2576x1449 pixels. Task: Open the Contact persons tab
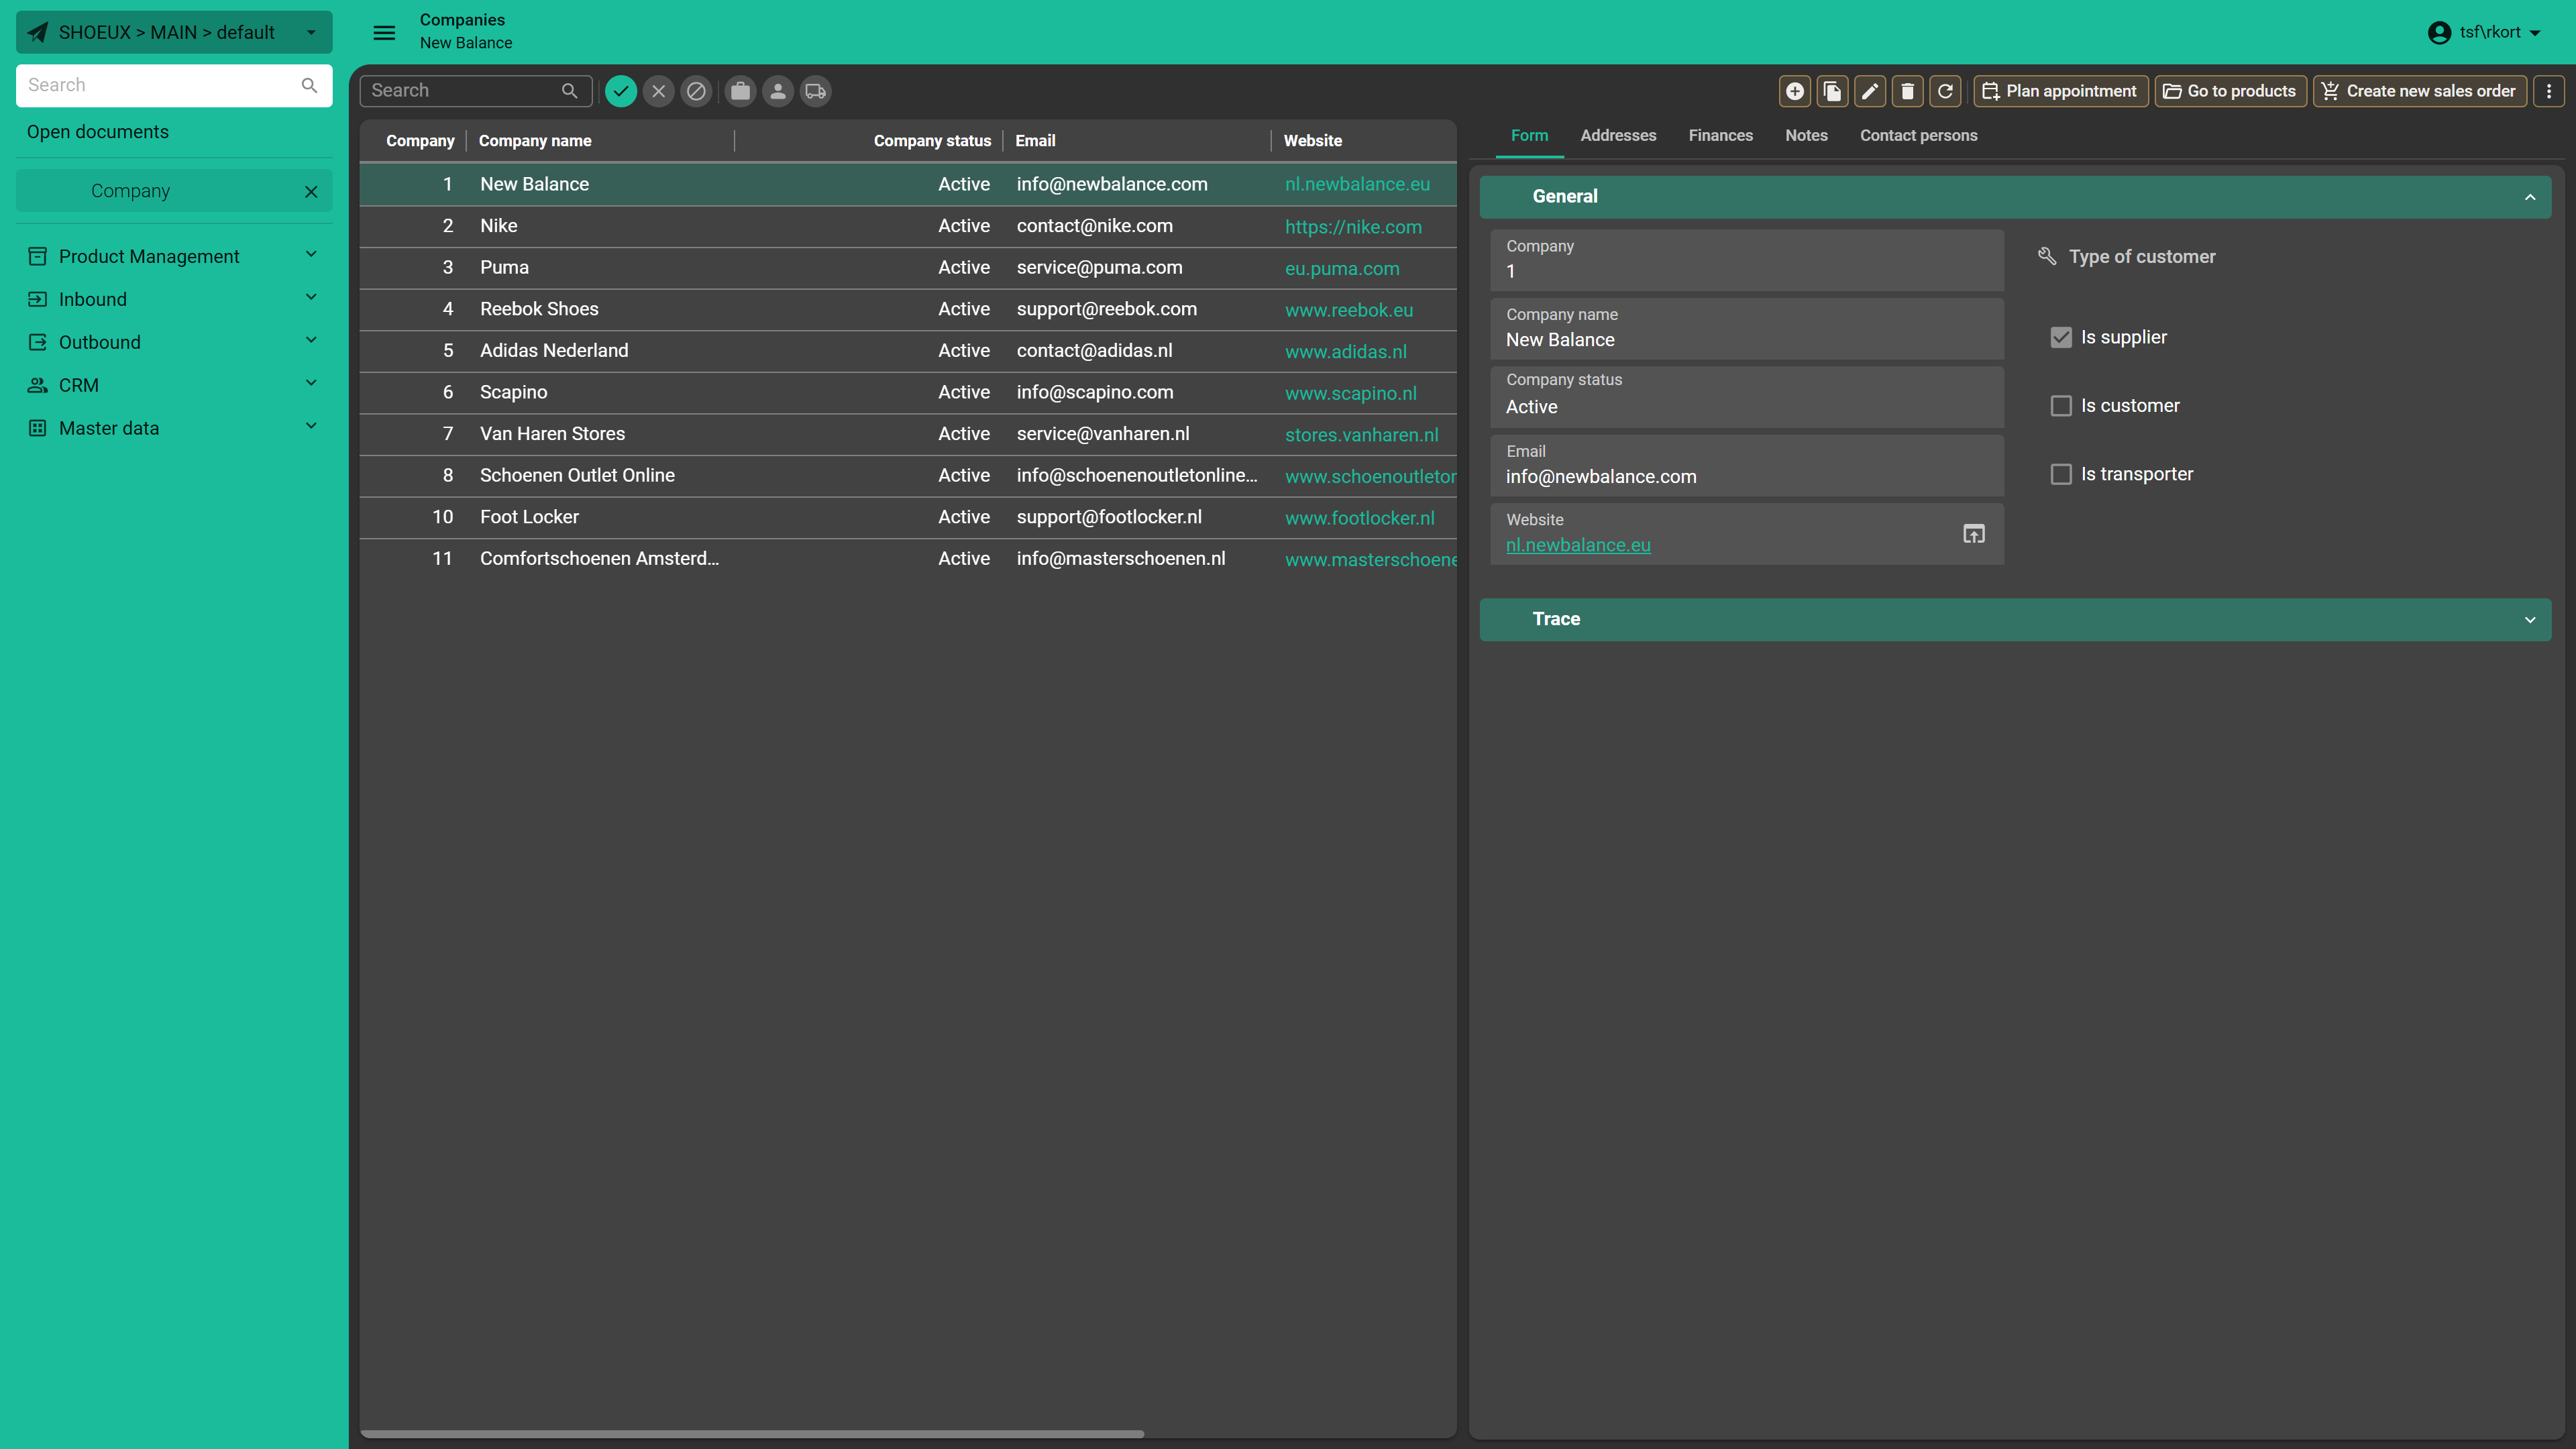coord(1918,135)
